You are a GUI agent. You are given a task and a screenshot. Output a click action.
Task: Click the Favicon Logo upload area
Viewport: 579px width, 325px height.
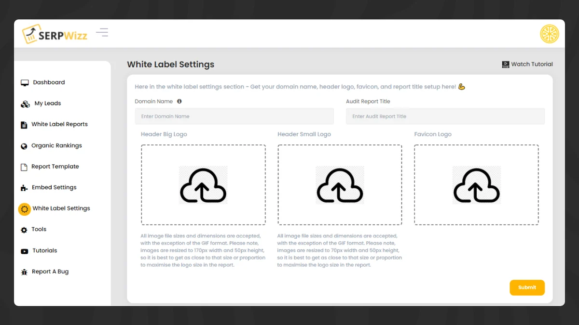click(x=476, y=185)
